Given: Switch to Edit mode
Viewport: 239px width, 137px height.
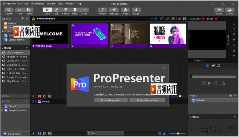Looking at the screenshot, I should pos(56,11).
